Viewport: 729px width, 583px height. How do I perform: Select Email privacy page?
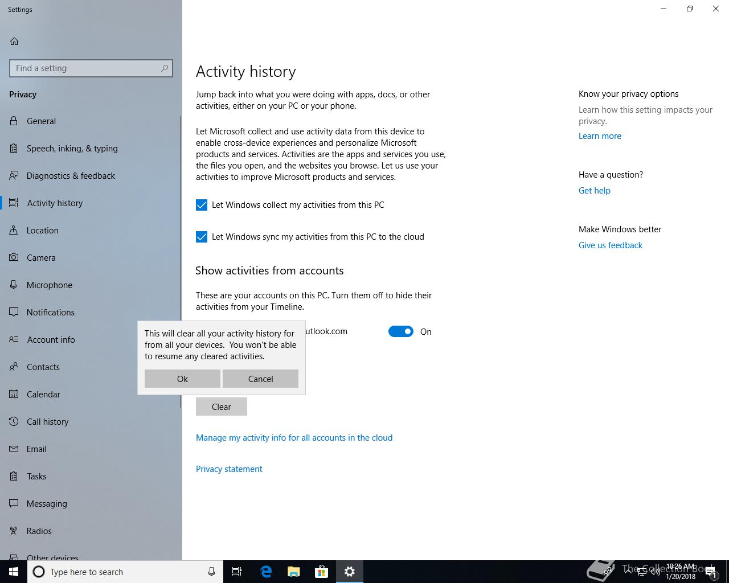(91, 449)
